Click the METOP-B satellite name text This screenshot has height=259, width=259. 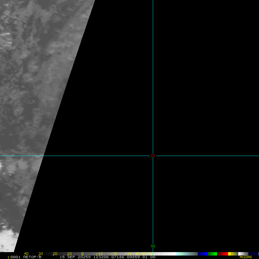pos(32,257)
